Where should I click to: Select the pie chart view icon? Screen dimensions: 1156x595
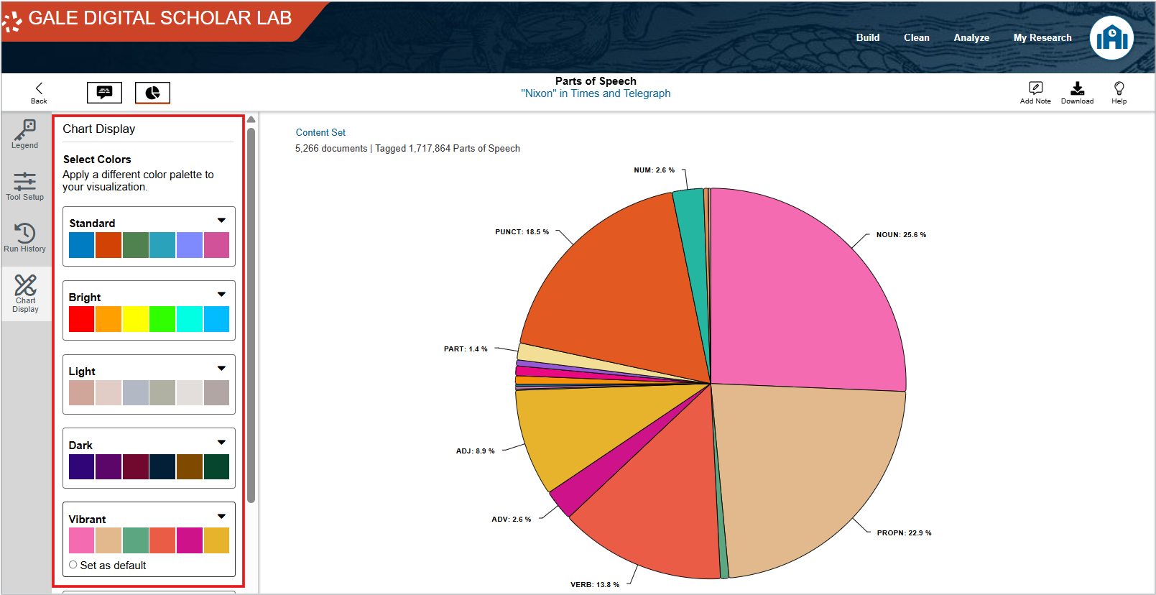click(x=152, y=93)
